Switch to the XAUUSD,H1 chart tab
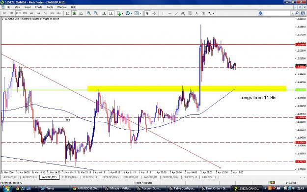Image resolution: width=307 pixels, height=192 pixels. [131, 177]
